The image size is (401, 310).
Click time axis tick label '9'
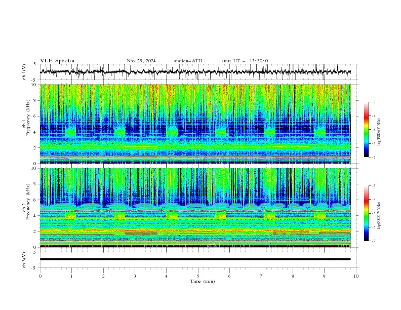click(x=324, y=276)
